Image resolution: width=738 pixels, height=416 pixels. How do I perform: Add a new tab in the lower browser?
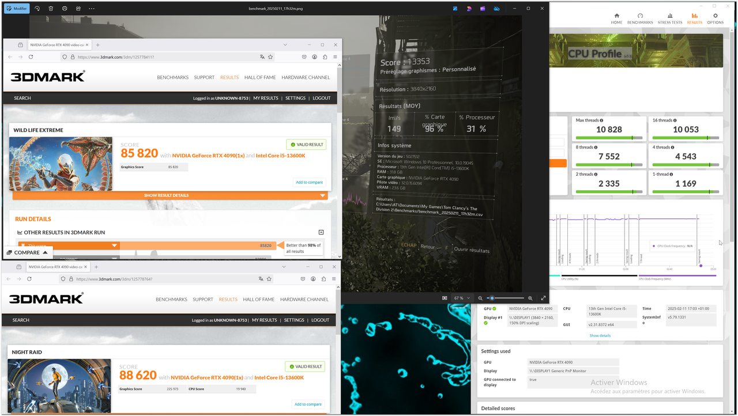(x=96, y=267)
